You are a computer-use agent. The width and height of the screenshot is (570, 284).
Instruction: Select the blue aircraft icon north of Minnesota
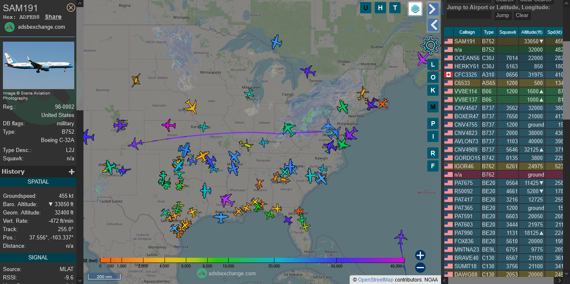point(276,42)
